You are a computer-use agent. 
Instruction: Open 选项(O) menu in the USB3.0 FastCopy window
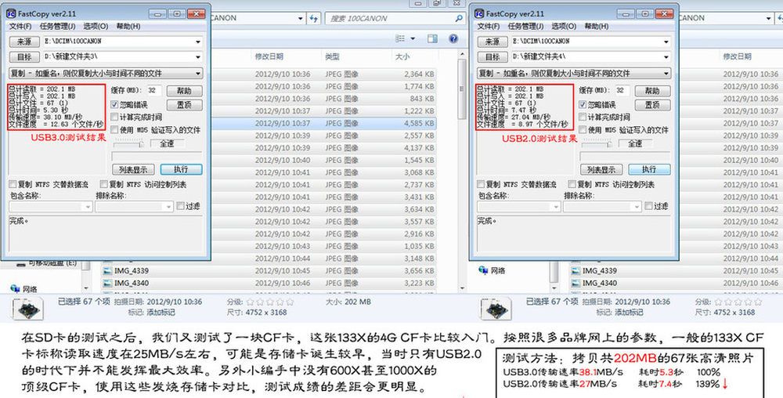[x=94, y=26]
